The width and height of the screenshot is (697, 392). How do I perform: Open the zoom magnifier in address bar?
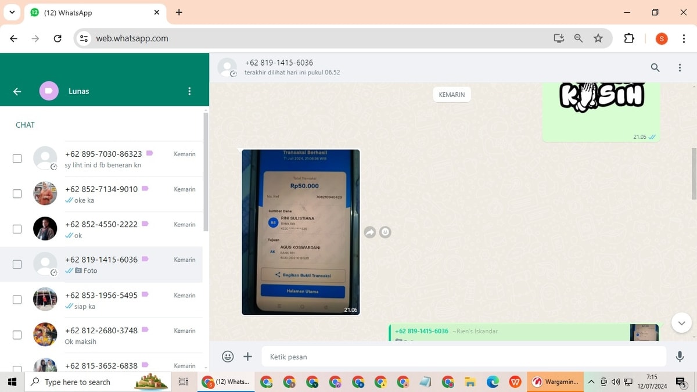coord(579,38)
